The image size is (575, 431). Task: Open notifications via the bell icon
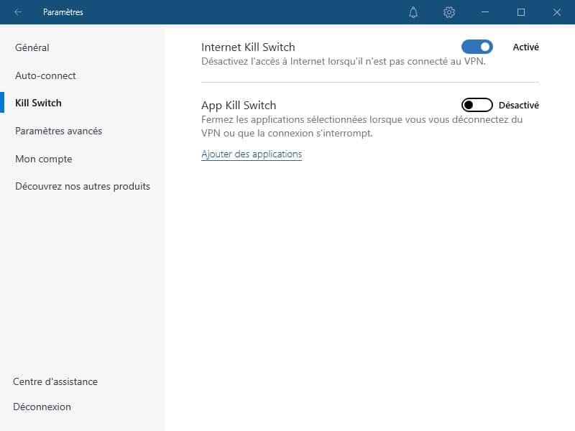point(413,12)
